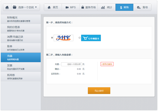
Task: Click the folder icon beside 选择一个空间
Action: [x=14, y=7]
